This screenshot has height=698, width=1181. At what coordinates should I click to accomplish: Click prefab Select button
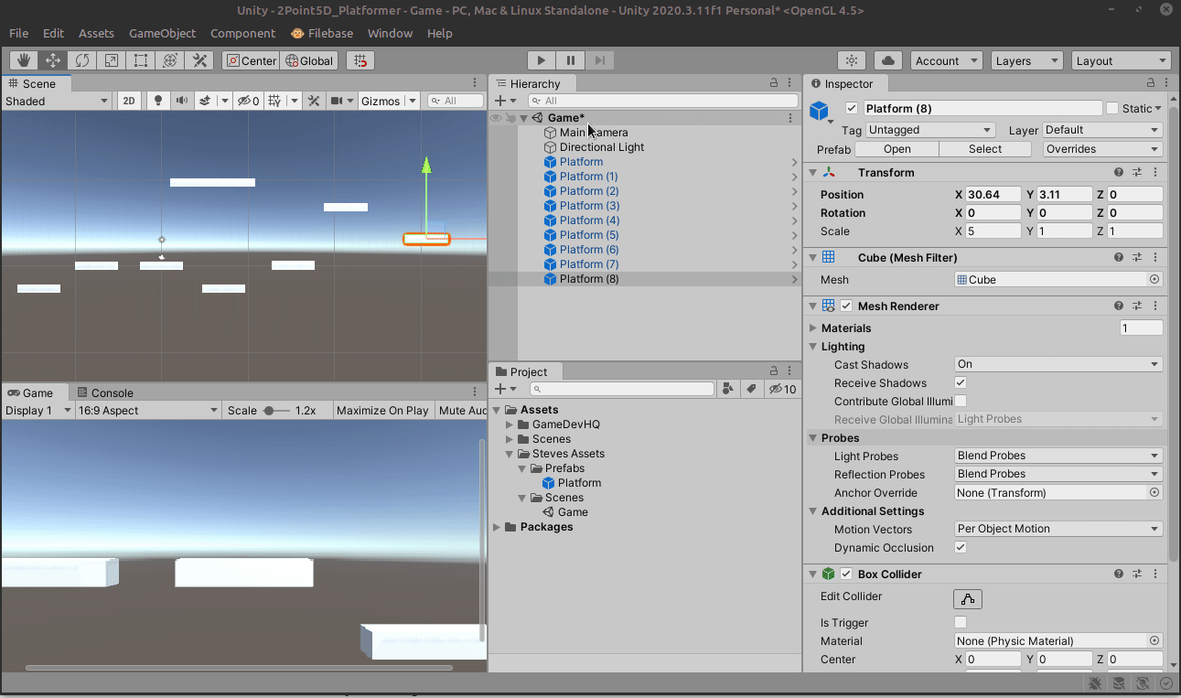click(x=985, y=149)
